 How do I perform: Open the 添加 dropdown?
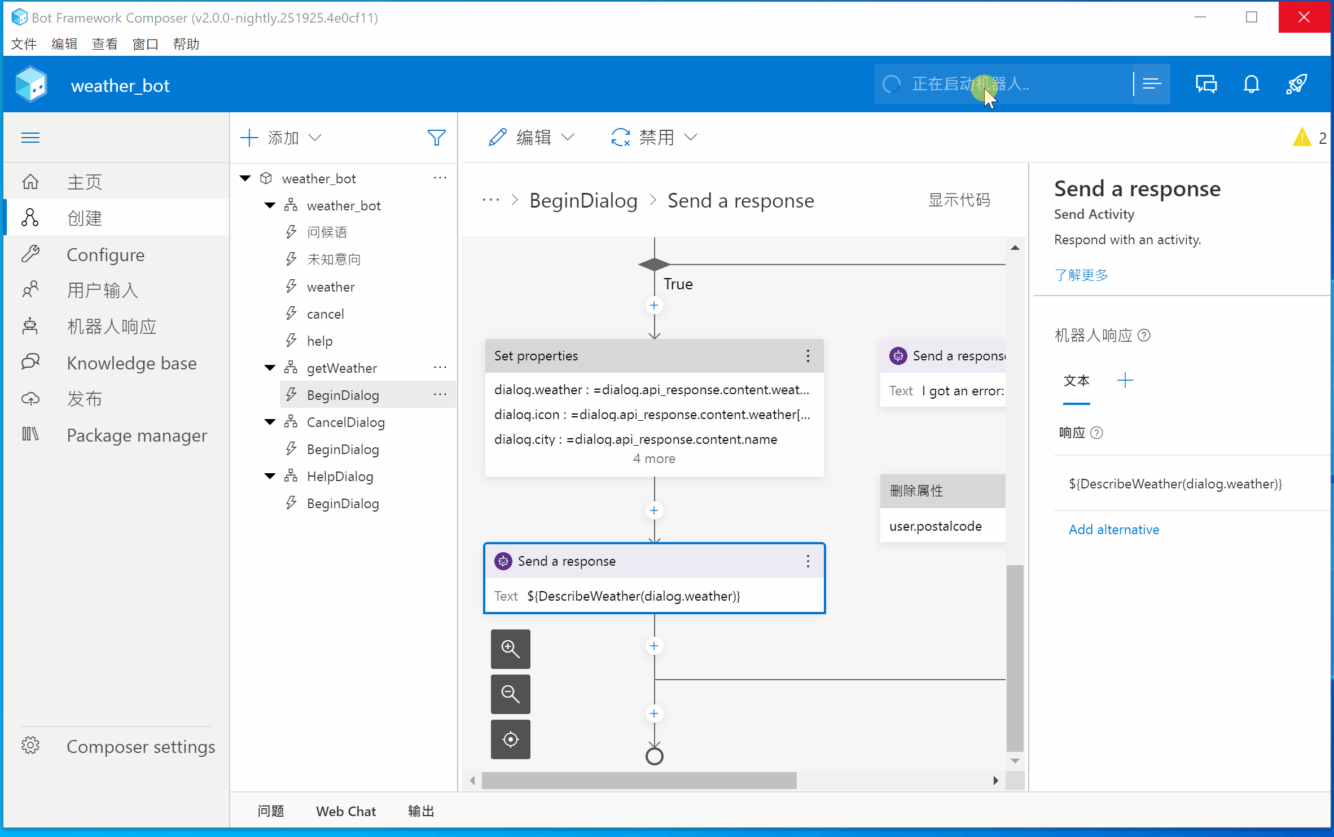pyautogui.click(x=281, y=138)
